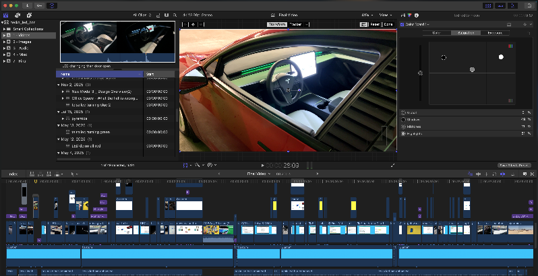Click the share export button
The height and width of the screenshot is (276, 538).
[529, 5]
